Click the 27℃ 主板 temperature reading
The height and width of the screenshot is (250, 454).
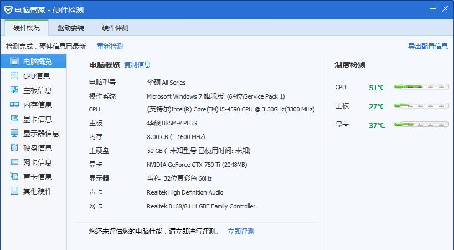pyautogui.click(x=377, y=106)
